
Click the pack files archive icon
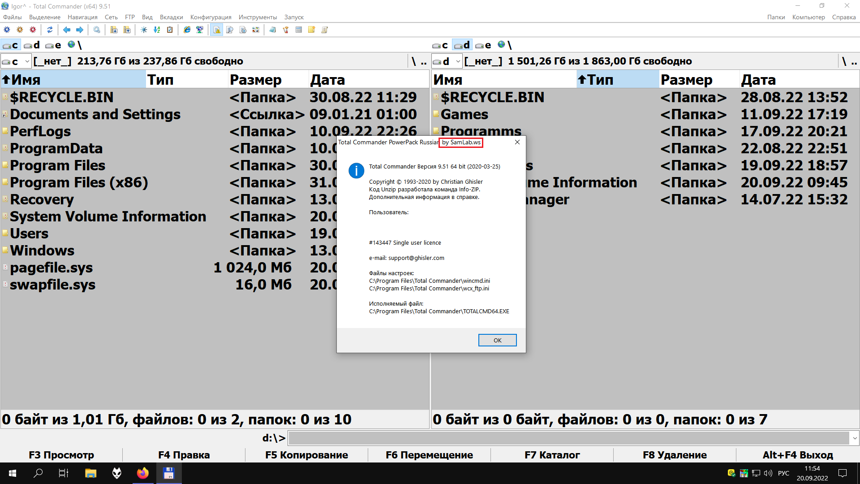[114, 30]
